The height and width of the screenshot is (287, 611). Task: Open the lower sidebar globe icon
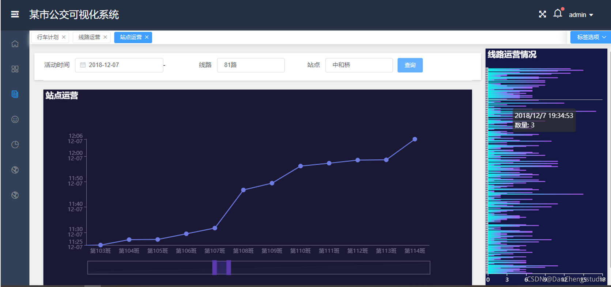coord(15,195)
